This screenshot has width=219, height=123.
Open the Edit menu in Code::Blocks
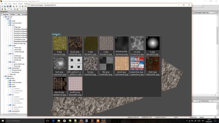[5, 4]
